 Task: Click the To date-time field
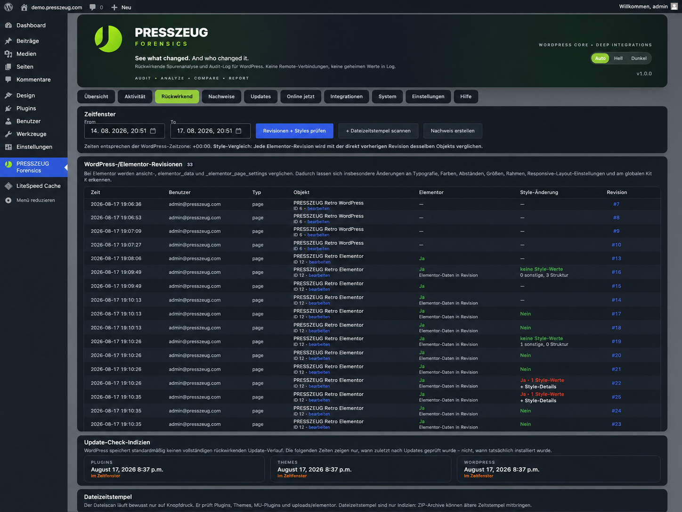tap(210, 131)
